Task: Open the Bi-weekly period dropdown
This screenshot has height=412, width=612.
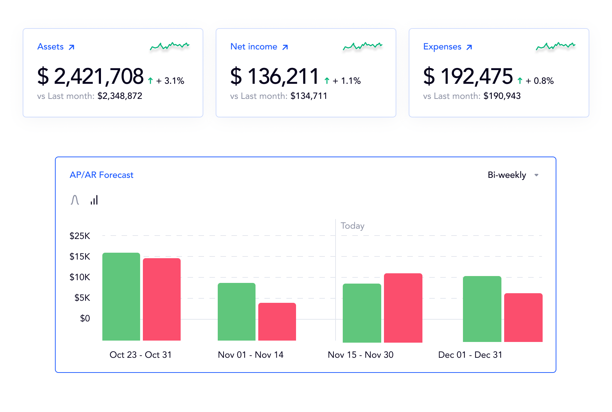Action: point(507,175)
